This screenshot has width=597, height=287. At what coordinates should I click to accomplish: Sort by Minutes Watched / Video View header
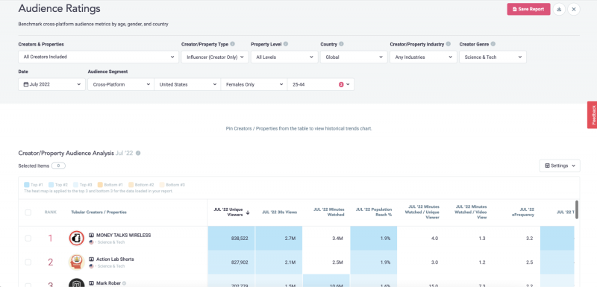click(x=470, y=212)
